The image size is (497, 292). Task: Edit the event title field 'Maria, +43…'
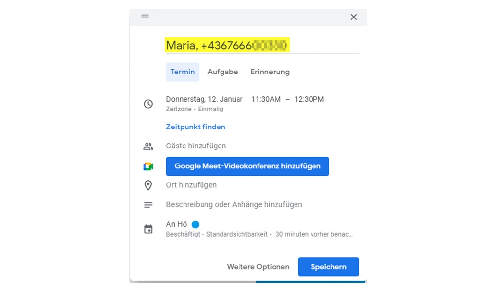point(262,45)
